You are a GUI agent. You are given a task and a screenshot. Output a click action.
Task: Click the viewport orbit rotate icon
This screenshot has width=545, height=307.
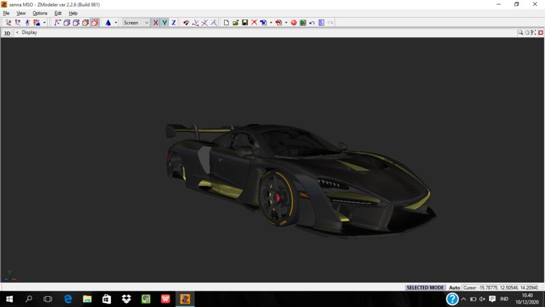click(x=527, y=32)
